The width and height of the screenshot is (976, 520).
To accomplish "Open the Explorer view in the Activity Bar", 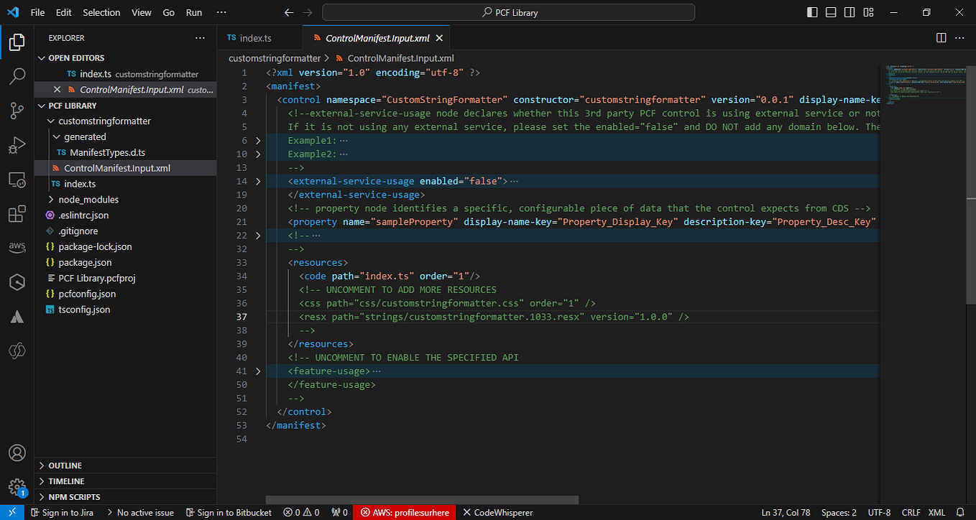I will 17,42.
